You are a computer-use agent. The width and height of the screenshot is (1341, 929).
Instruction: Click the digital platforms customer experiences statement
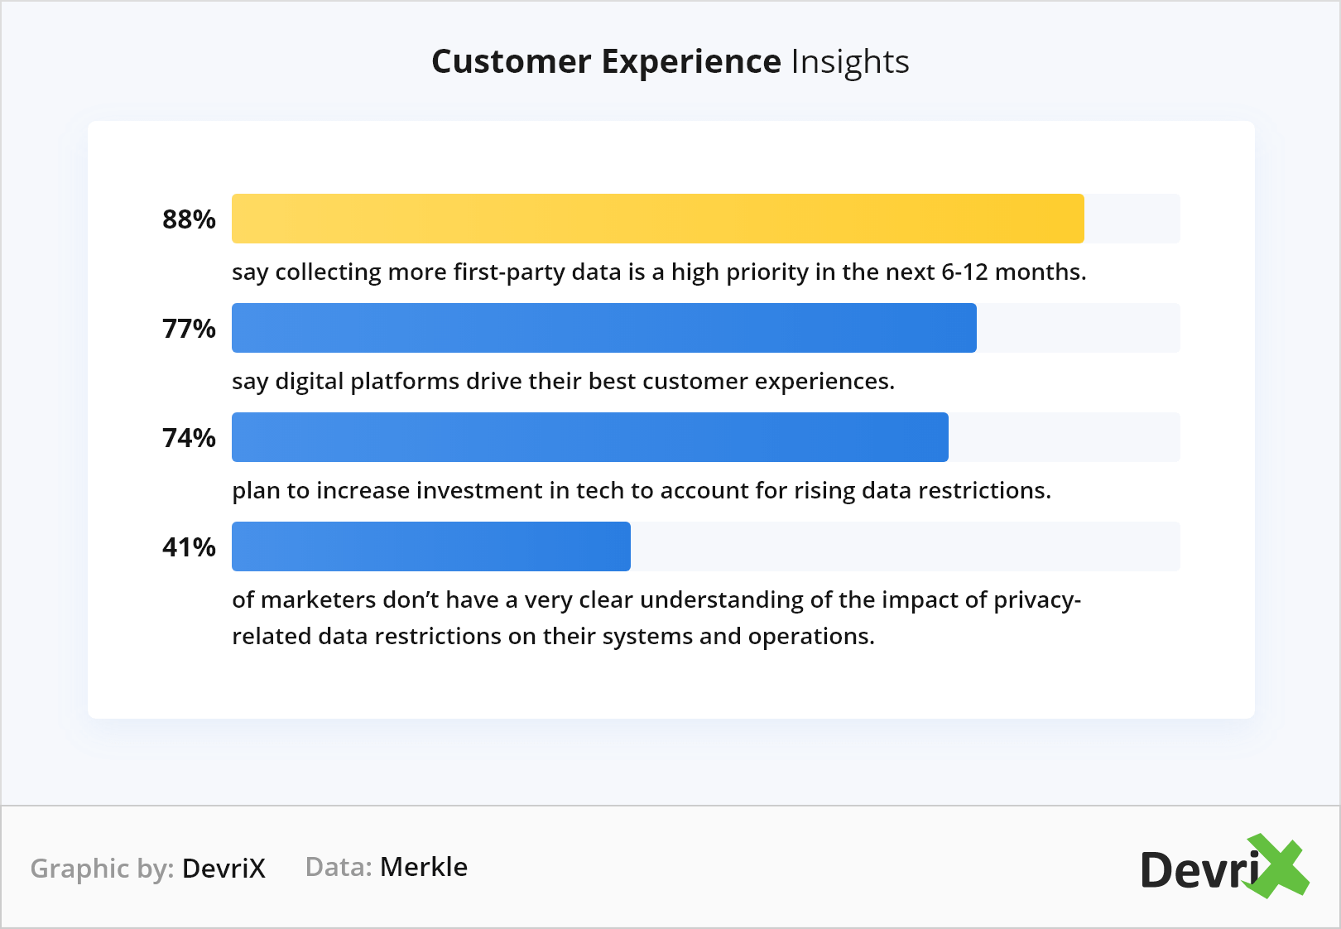click(563, 382)
